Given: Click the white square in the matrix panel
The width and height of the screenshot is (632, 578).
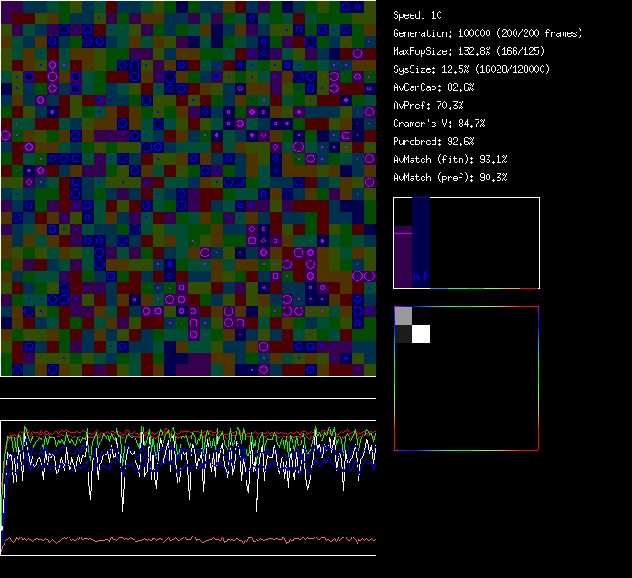Looking at the screenshot, I should coord(420,334).
